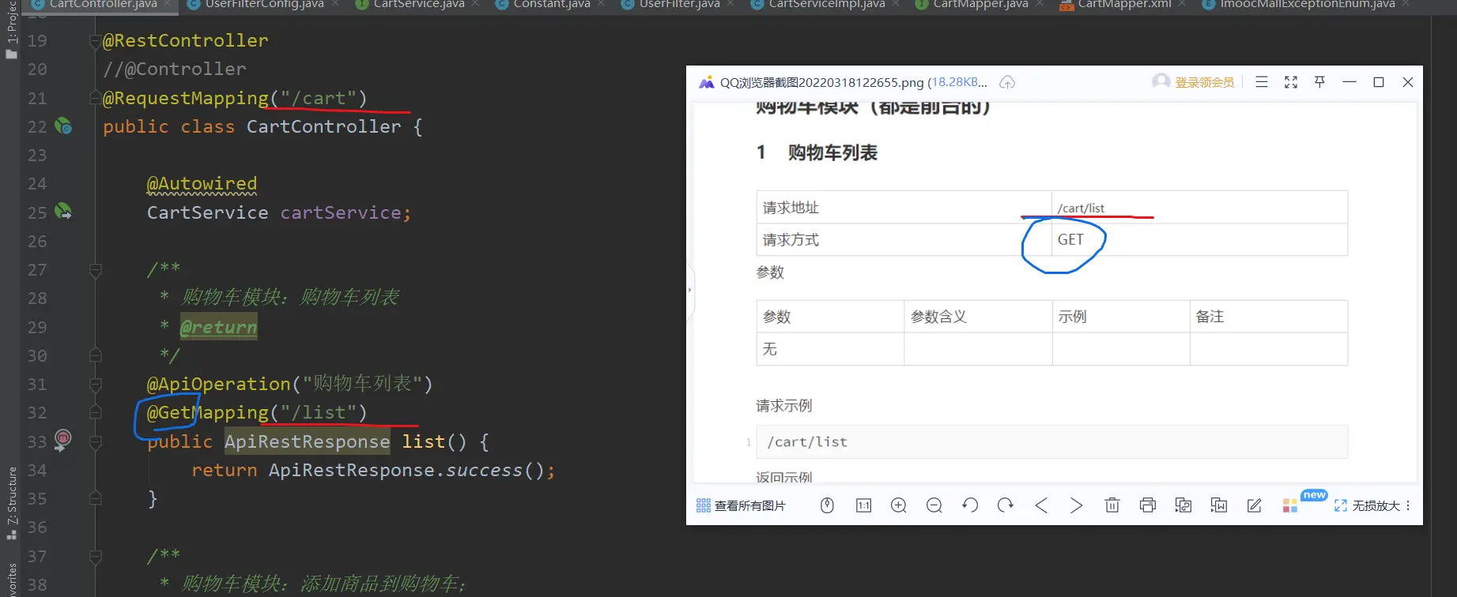The height and width of the screenshot is (597, 1457).
Task: Open the Structure tool window tab
Action: pos(11,502)
